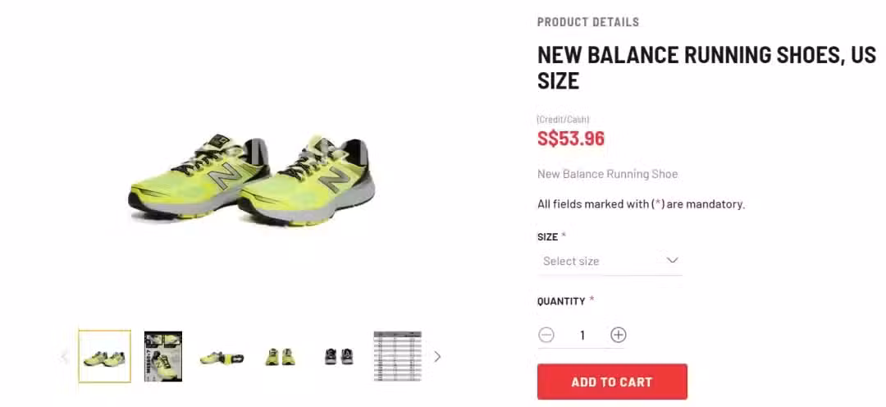
Task: Open the size chart table thumbnail
Action: (398, 356)
